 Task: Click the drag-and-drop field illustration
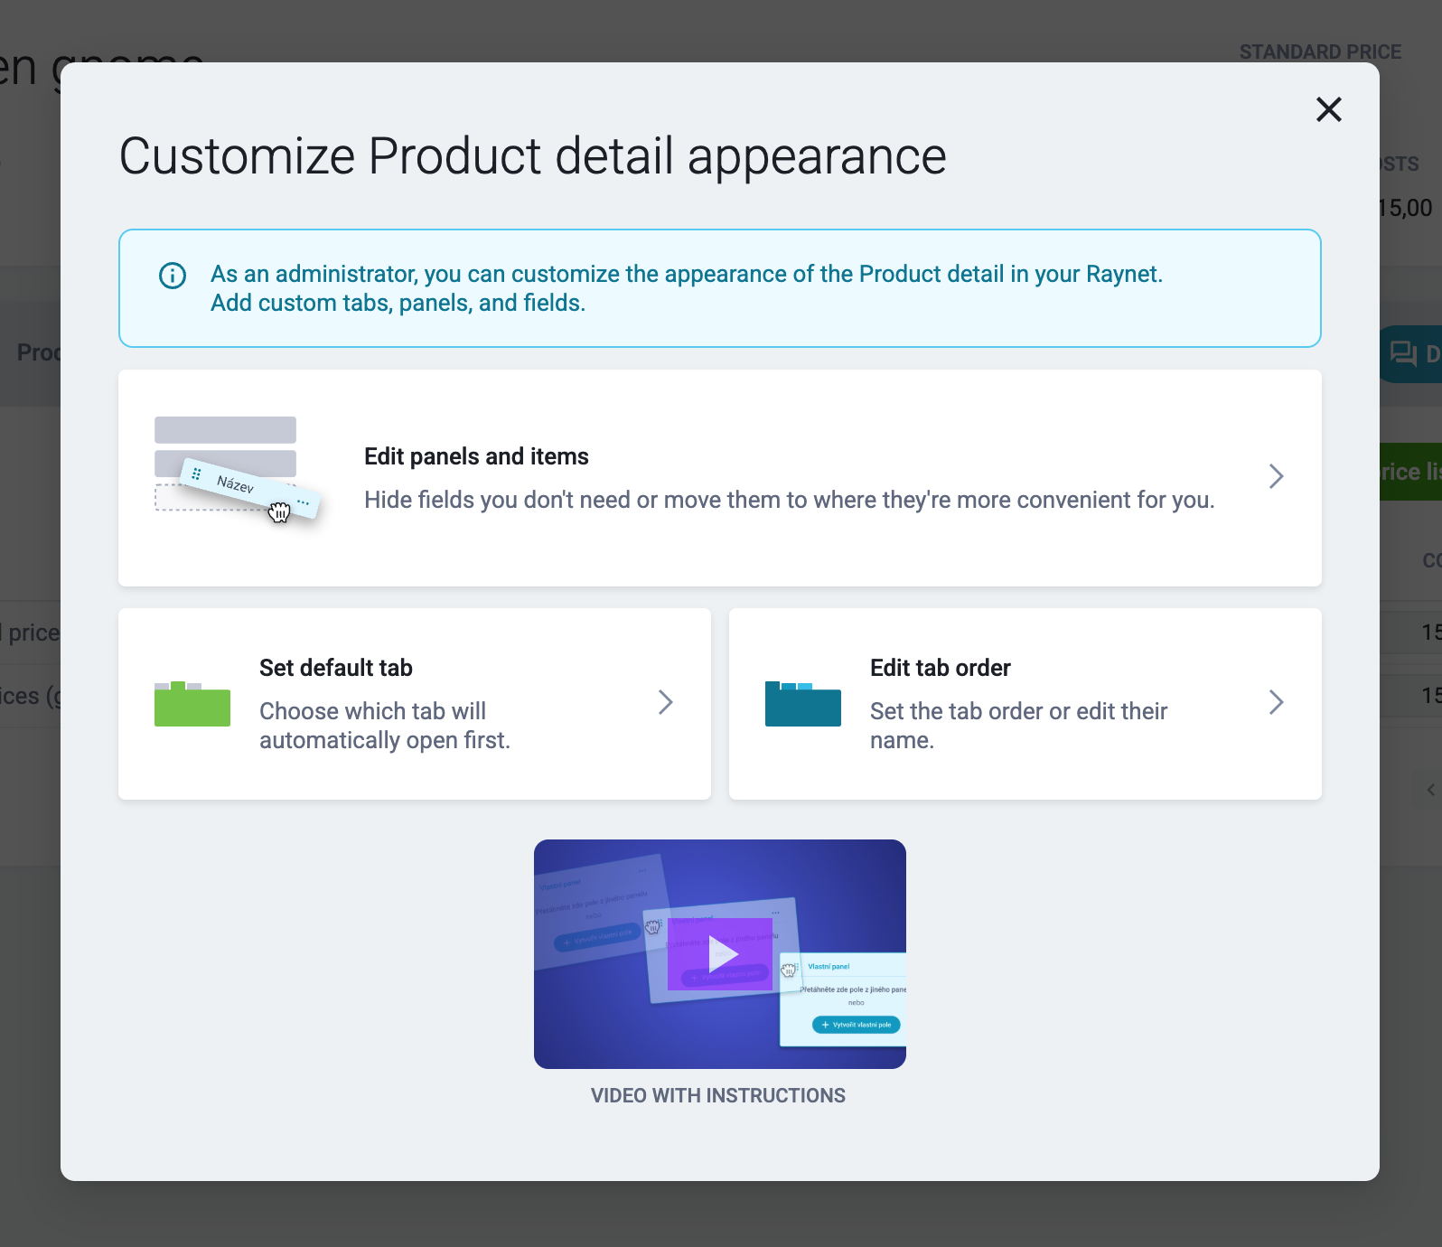pyautogui.click(x=237, y=470)
